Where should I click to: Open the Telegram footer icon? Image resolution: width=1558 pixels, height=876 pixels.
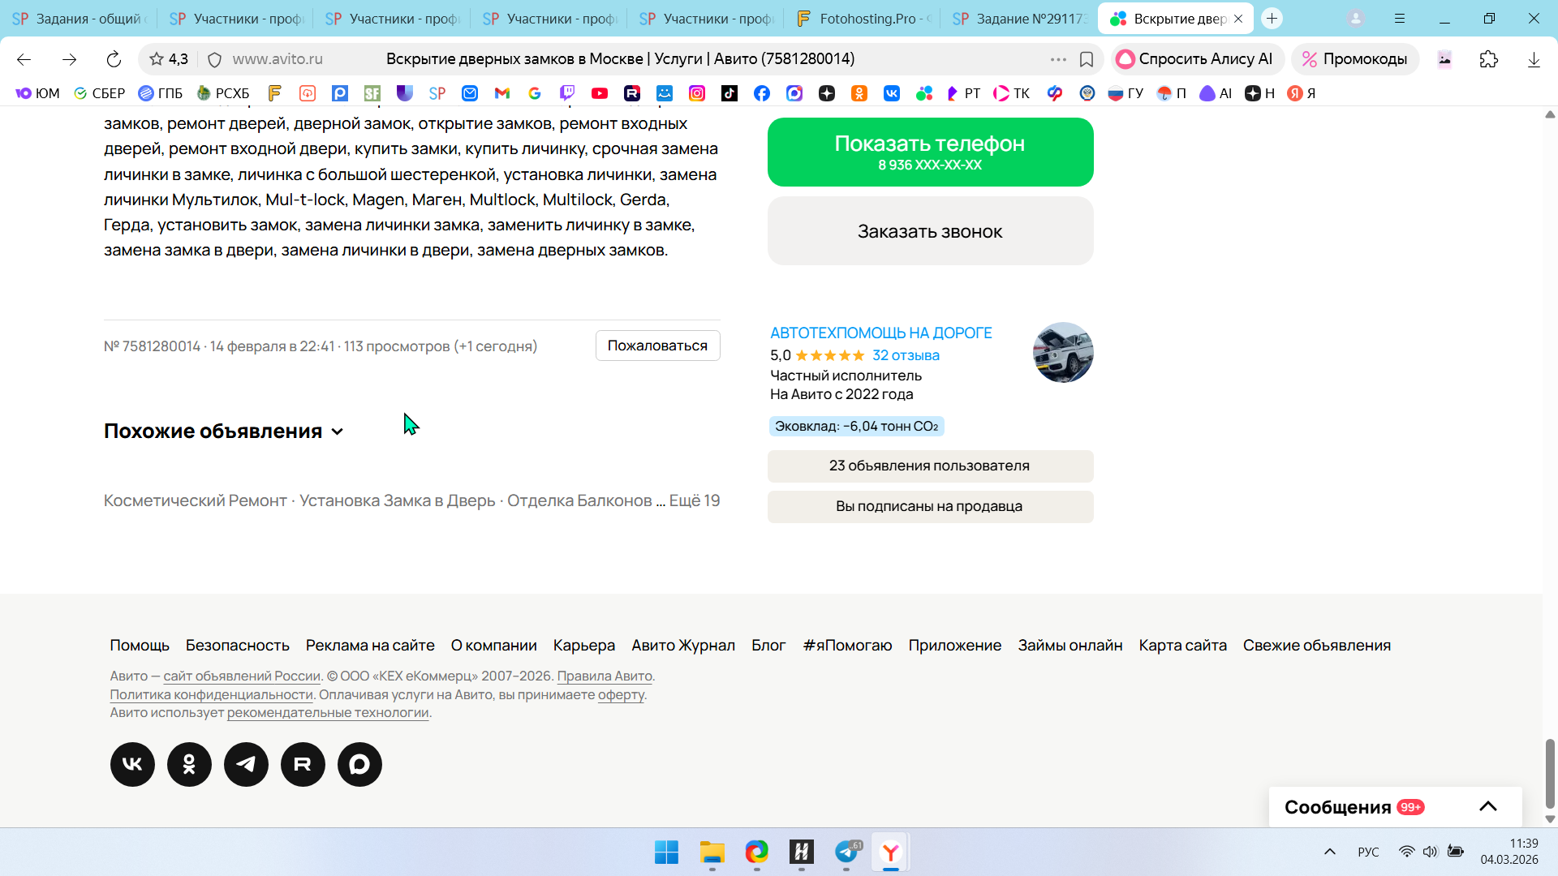click(x=246, y=764)
